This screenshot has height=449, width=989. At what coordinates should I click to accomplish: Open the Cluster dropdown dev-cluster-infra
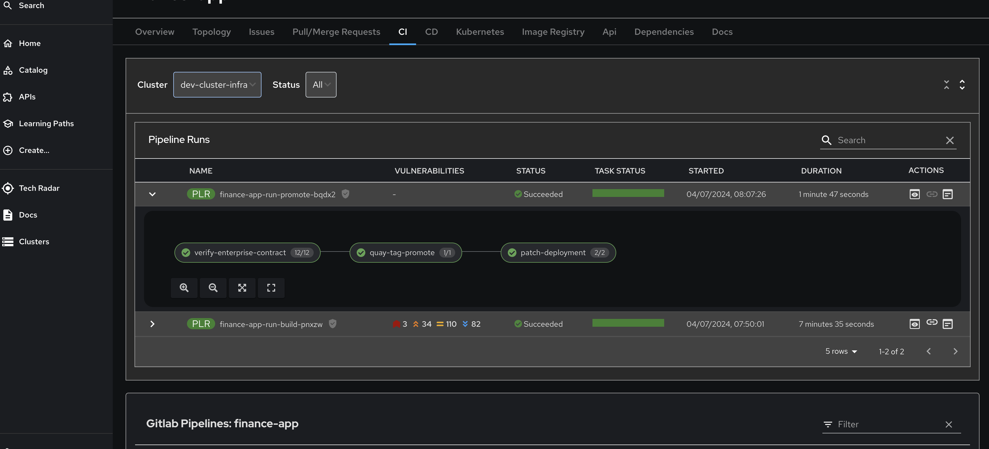[x=217, y=85]
